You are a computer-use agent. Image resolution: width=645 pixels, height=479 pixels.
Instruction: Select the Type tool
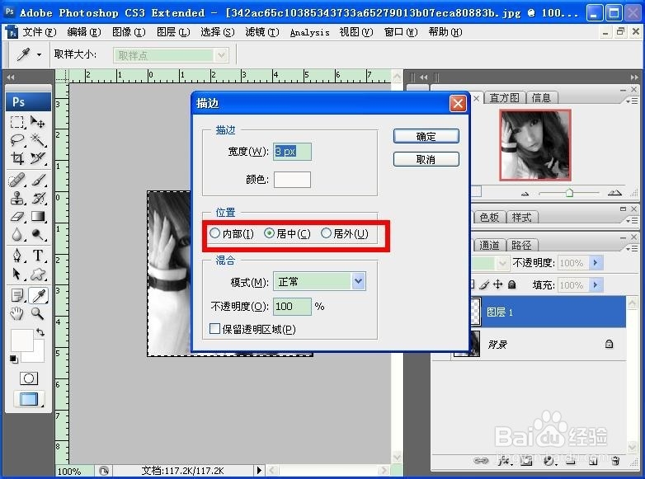(x=38, y=256)
